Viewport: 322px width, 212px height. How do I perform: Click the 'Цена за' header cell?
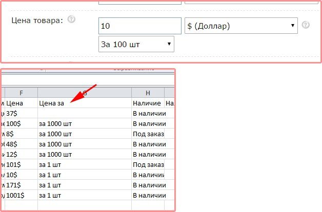85,103
